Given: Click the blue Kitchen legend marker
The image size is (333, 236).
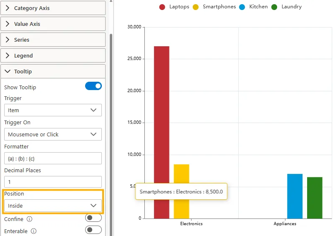Looking at the screenshot, I should coord(242,7).
